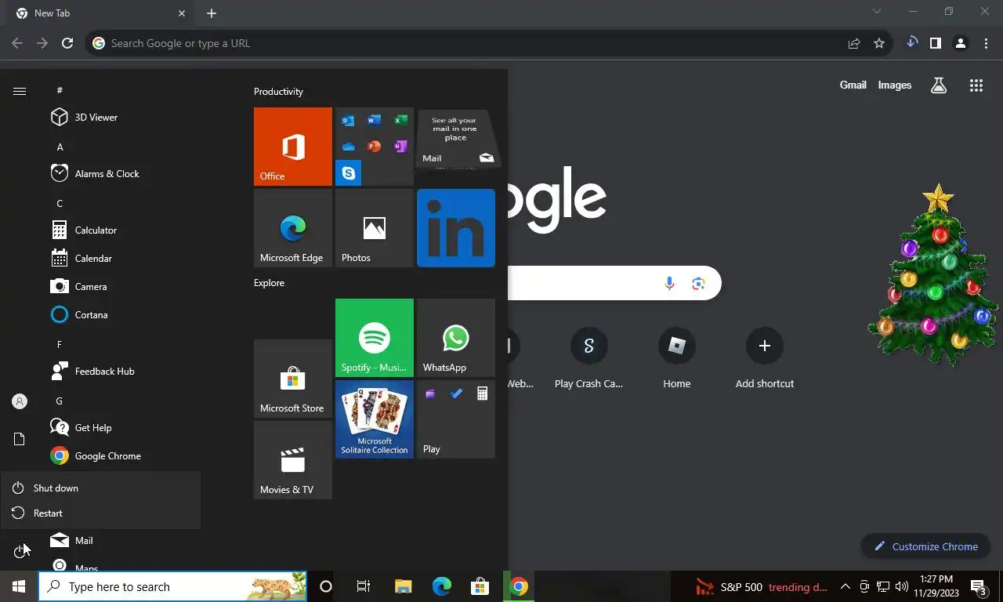The height and width of the screenshot is (602, 1003).
Task: Click the letter G section header
Action: click(x=60, y=401)
